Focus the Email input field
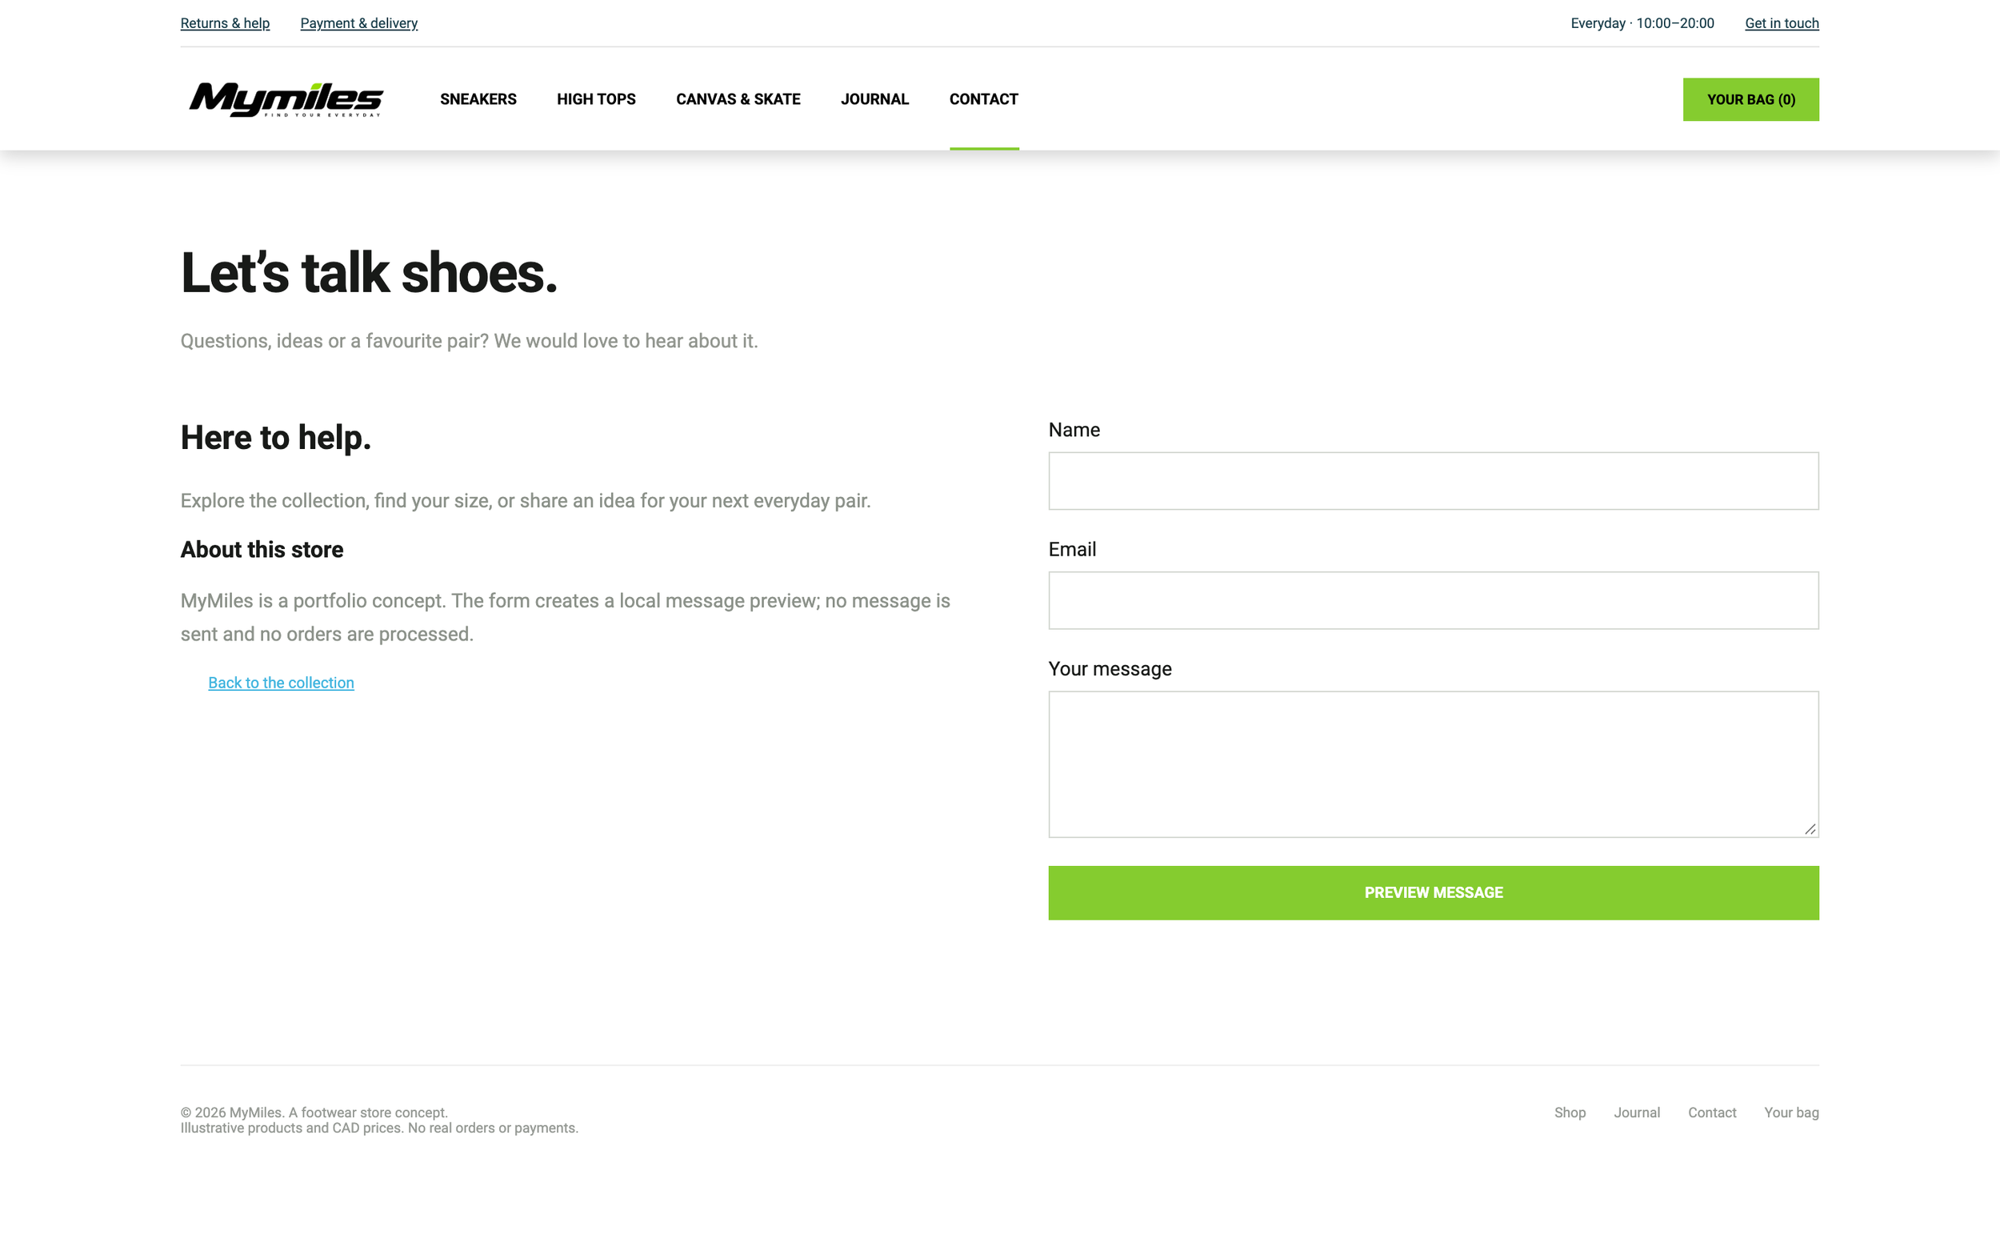This screenshot has height=1251, width=2000. point(1433,599)
